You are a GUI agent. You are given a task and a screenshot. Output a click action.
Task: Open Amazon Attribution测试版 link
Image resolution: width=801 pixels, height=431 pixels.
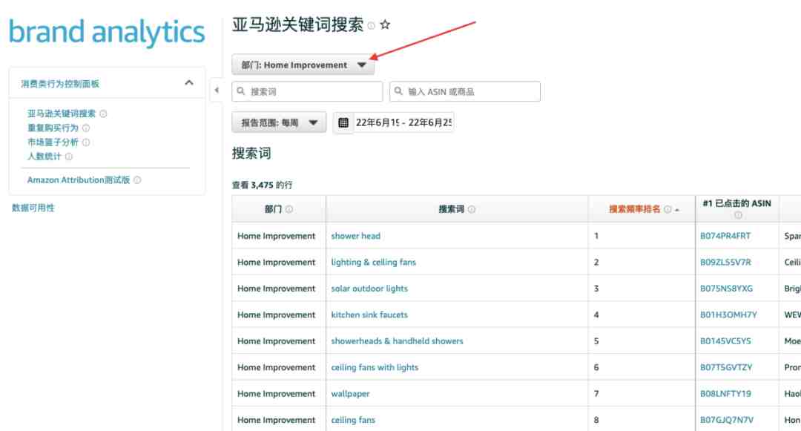point(79,180)
